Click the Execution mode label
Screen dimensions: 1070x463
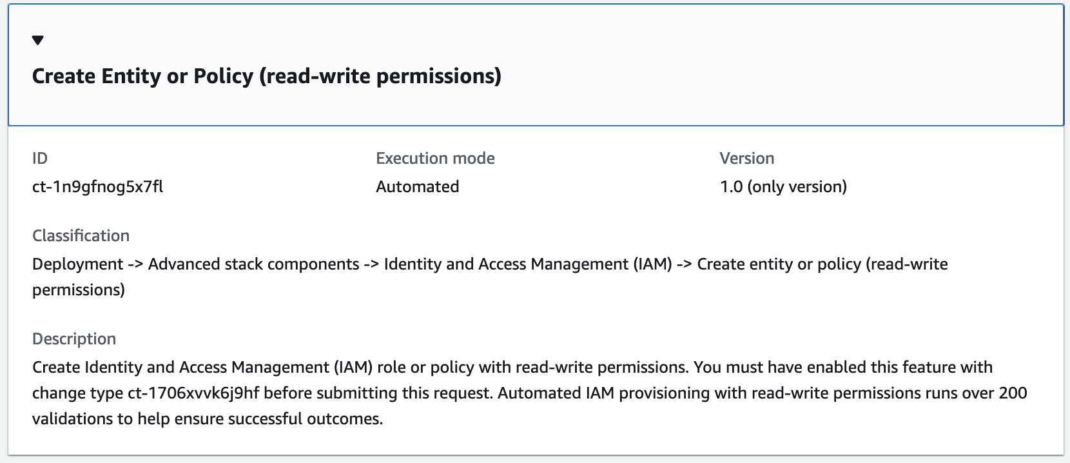tap(434, 158)
